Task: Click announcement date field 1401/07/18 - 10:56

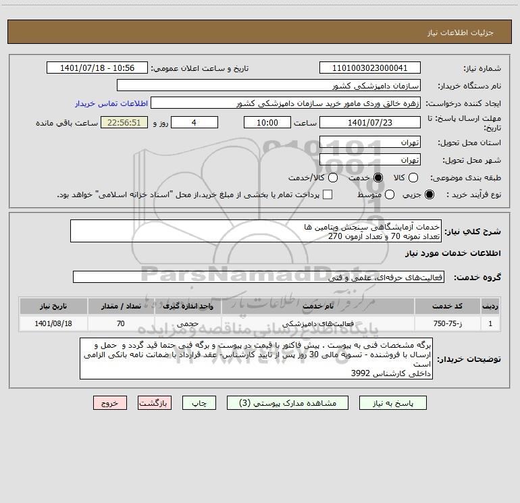Action: coord(97,68)
